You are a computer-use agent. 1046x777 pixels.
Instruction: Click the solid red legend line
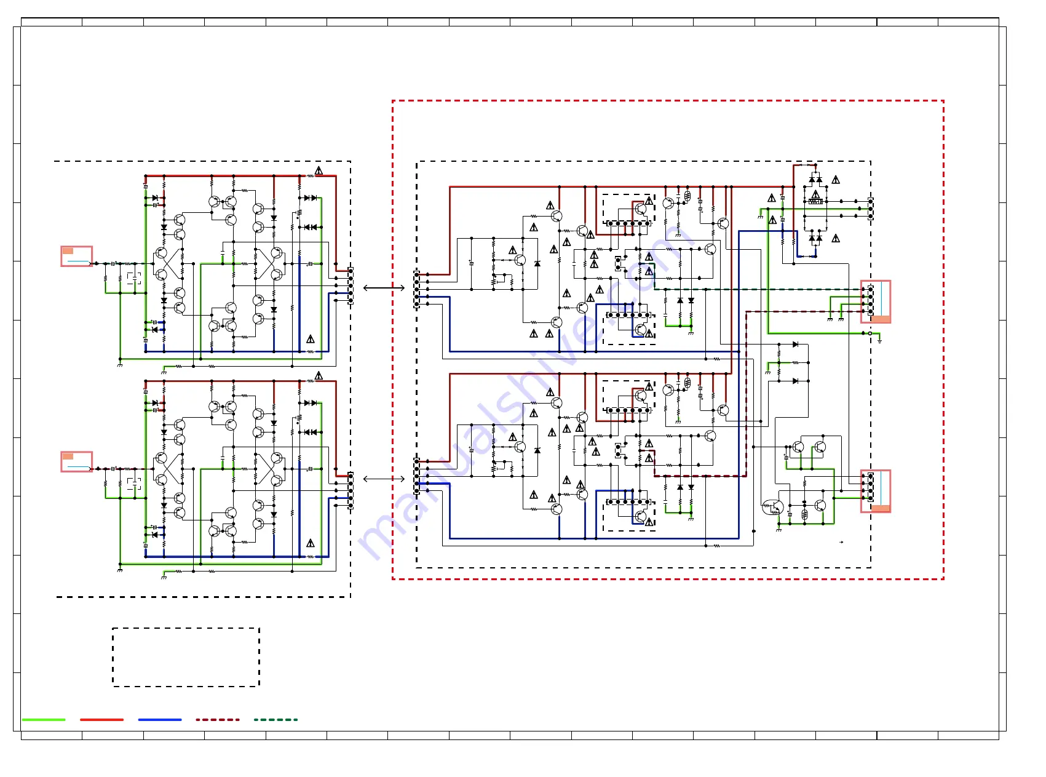pyautogui.click(x=101, y=719)
